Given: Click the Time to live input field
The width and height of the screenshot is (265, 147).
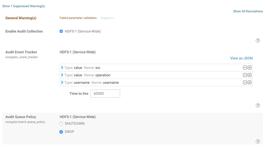Looking at the screenshot, I should 105,93.
